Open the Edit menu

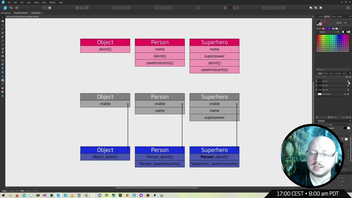coord(15,2)
